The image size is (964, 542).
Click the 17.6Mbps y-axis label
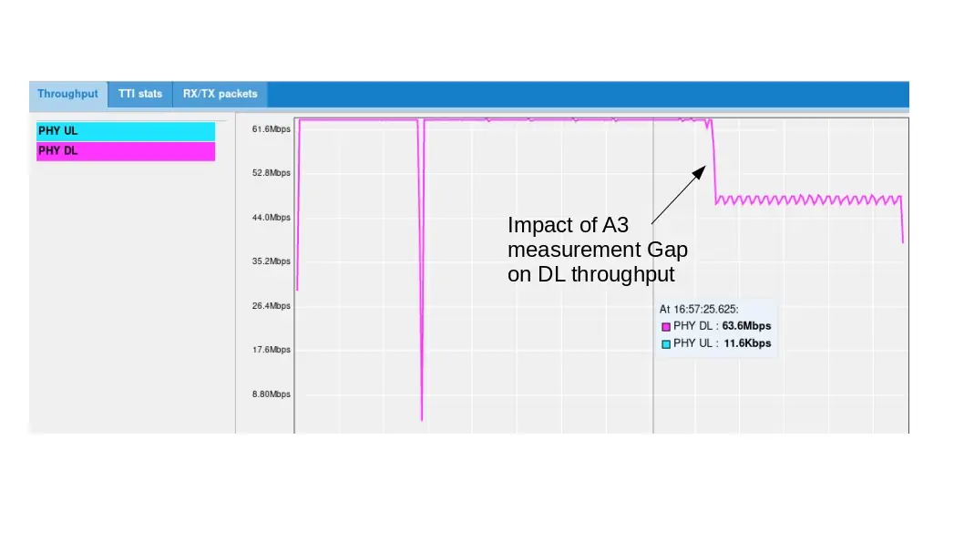click(x=272, y=350)
